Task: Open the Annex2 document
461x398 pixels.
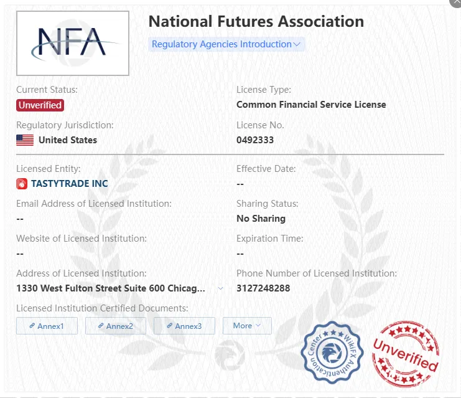Action: [x=116, y=326]
